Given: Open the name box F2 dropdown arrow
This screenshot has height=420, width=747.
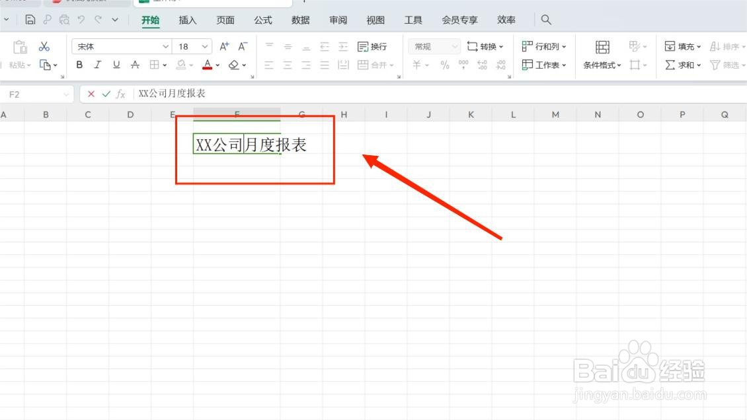Looking at the screenshot, I should 65,94.
